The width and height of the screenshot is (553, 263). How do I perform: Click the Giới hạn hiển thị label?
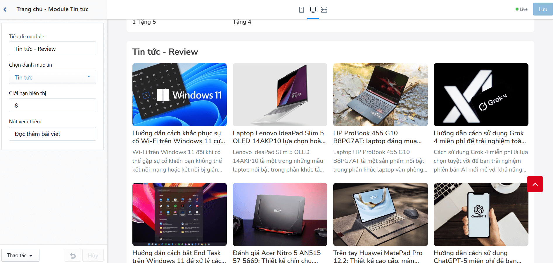[x=27, y=93]
